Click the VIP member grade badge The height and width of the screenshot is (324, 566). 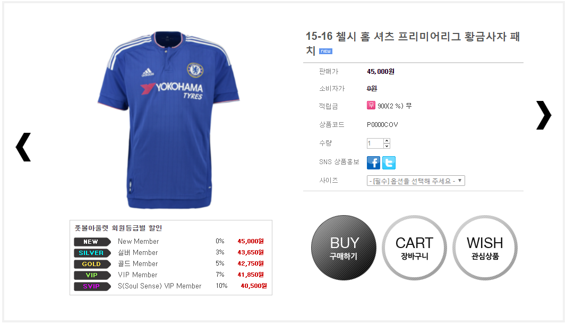(x=91, y=275)
